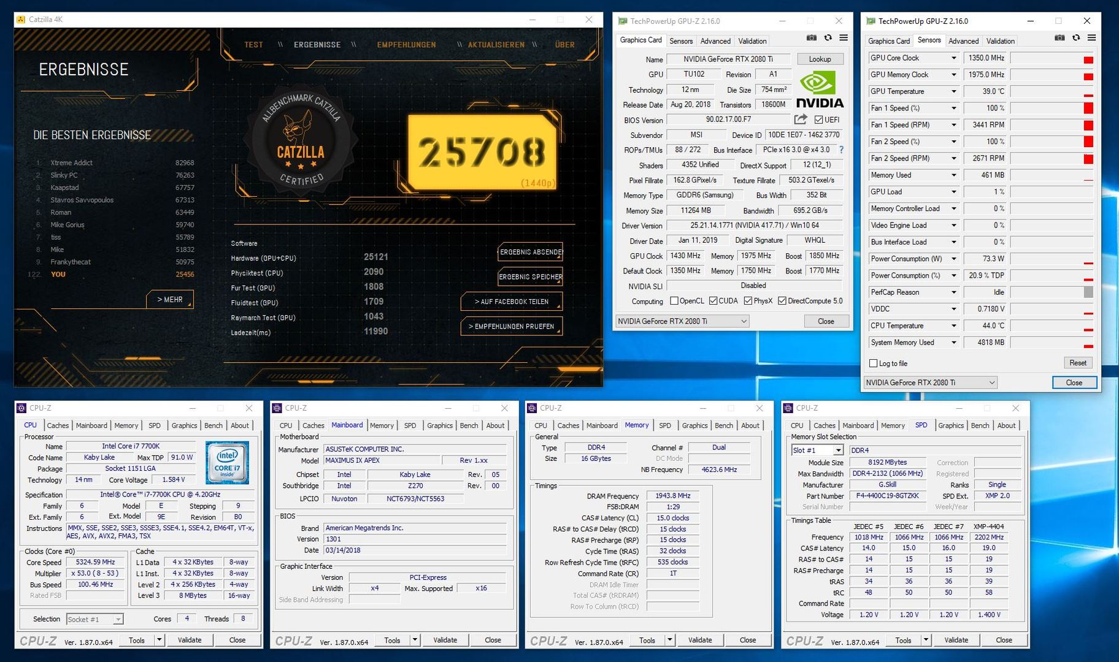Toggle the PhysX checkbox
This screenshot has height=662, width=1119.
748,301
